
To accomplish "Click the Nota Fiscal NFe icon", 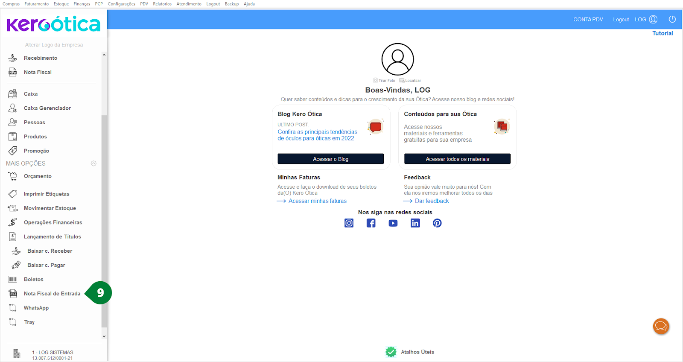I will coord(13,72).
